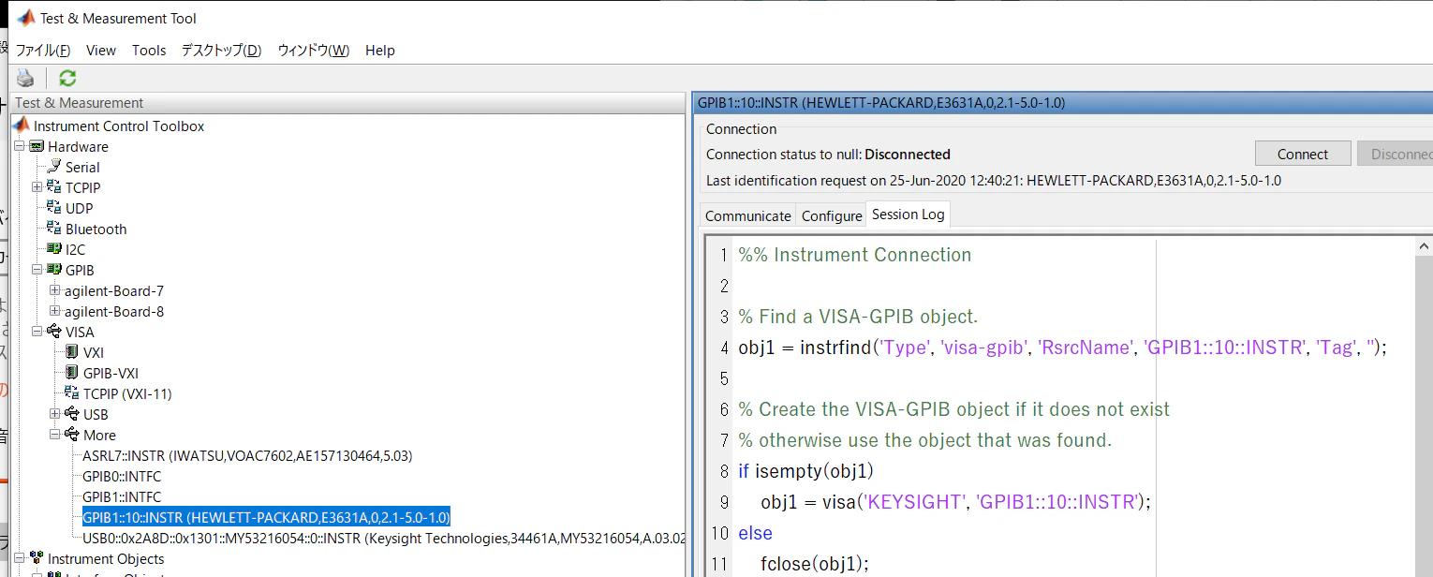The image size is (1433, 577).
Task: Open the Help menu
Action: (380, 51)
